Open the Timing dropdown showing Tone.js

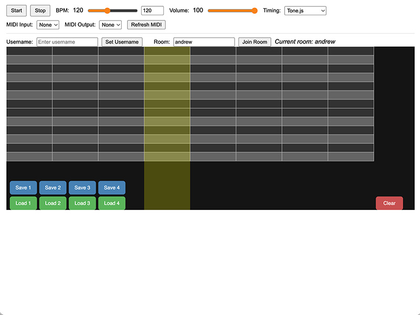(x=305, y=10)
